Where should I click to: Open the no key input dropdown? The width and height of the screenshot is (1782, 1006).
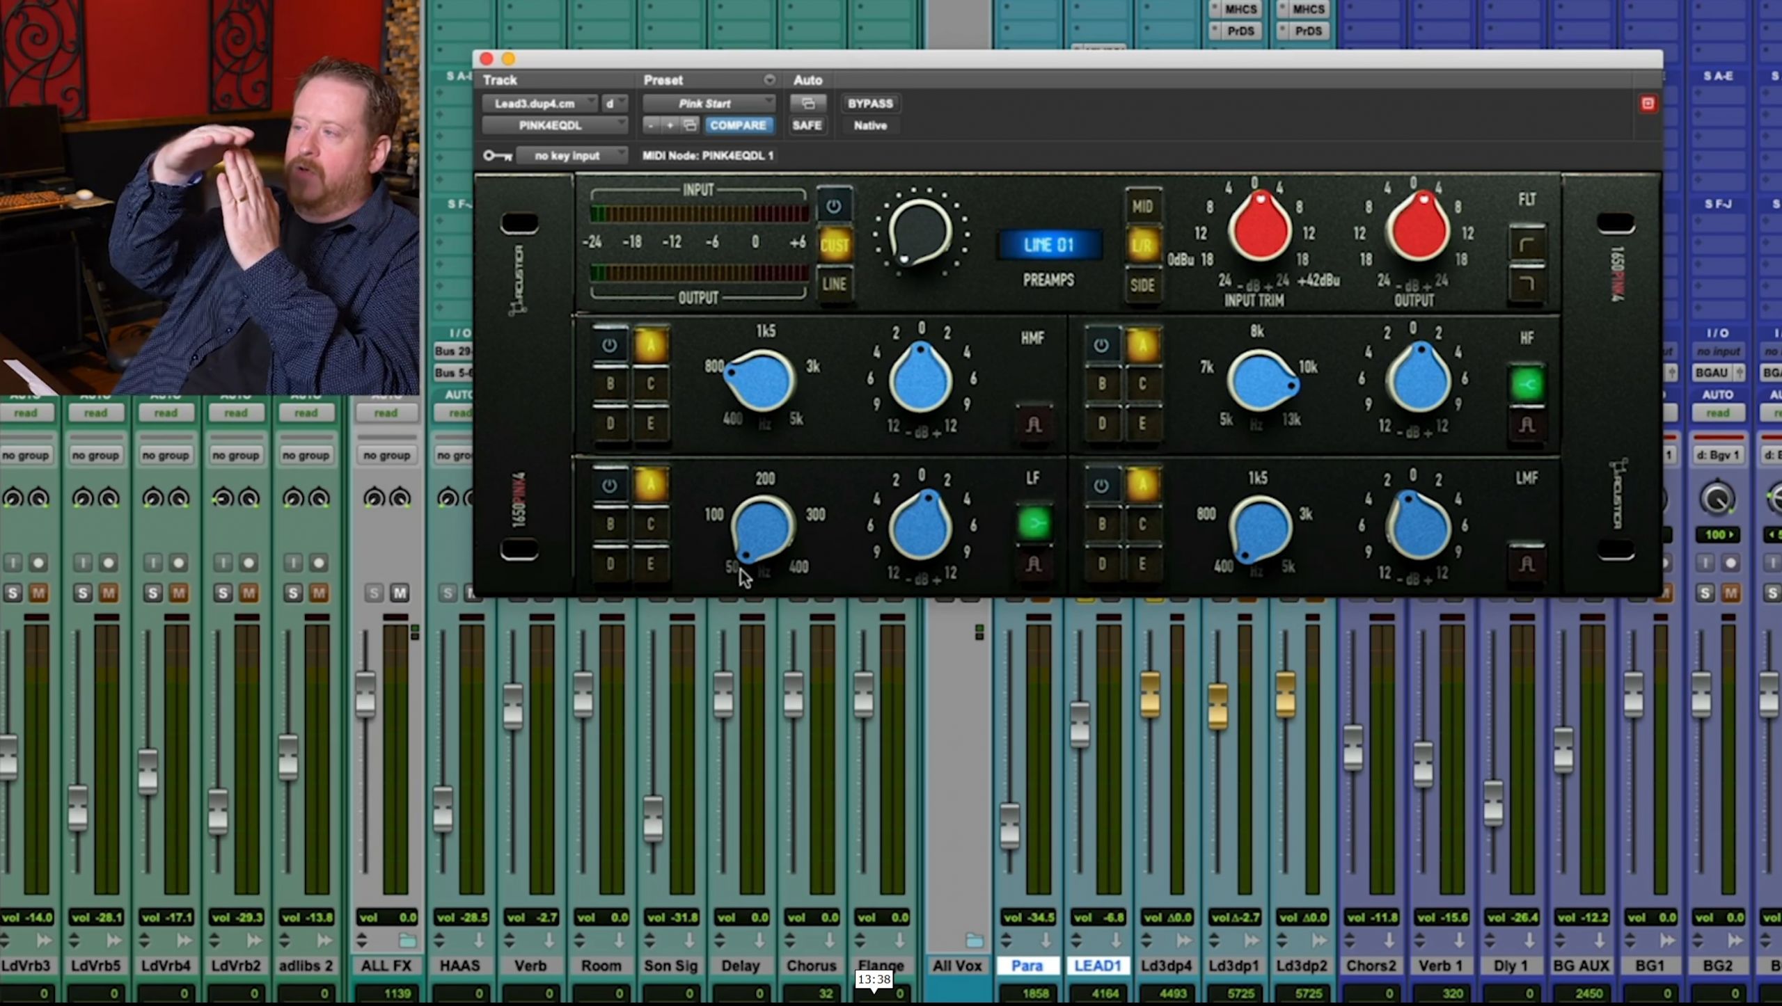571,156
